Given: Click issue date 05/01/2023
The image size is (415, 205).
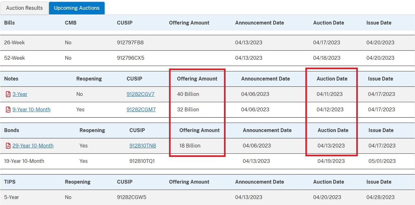Looking at the screenshot, I should coord(382,161).
